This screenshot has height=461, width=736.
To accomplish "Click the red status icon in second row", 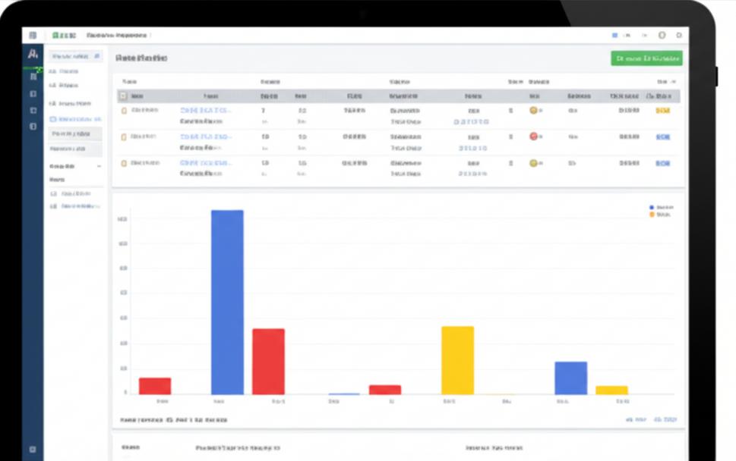I will click(x=533, y=136).
